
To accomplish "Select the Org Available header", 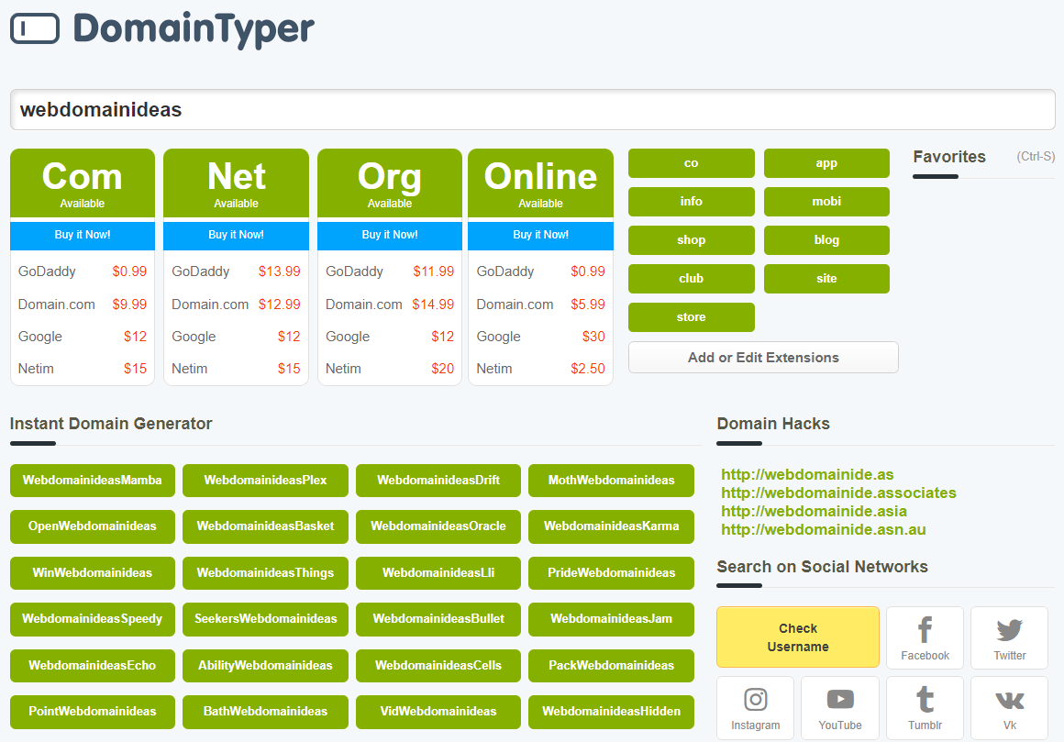I will tap(390, 183).
